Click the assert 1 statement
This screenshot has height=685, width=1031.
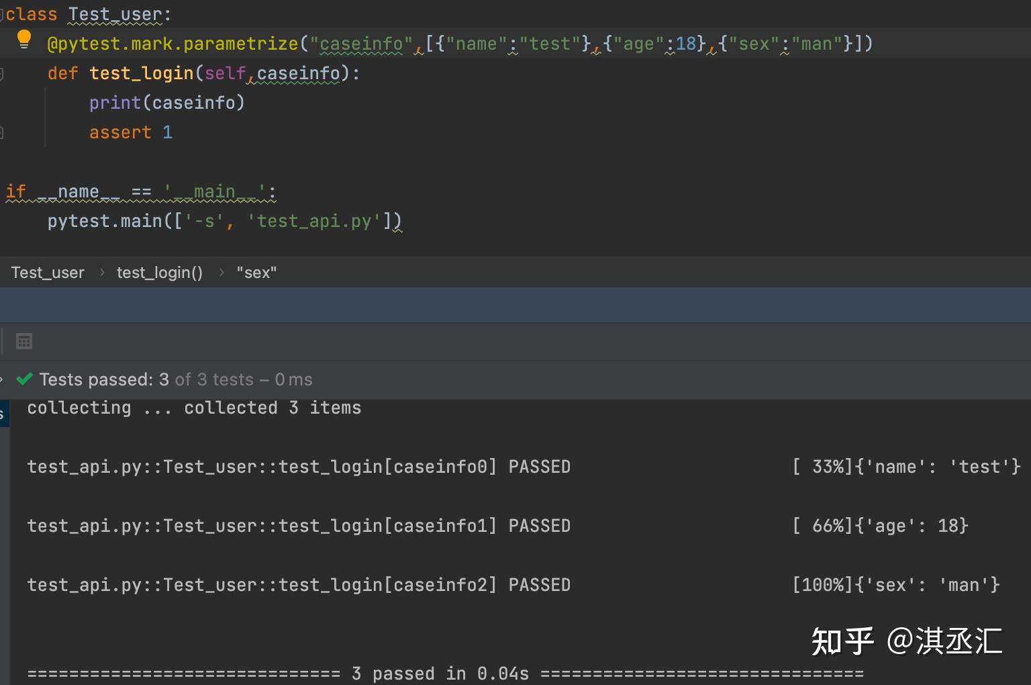131,132
